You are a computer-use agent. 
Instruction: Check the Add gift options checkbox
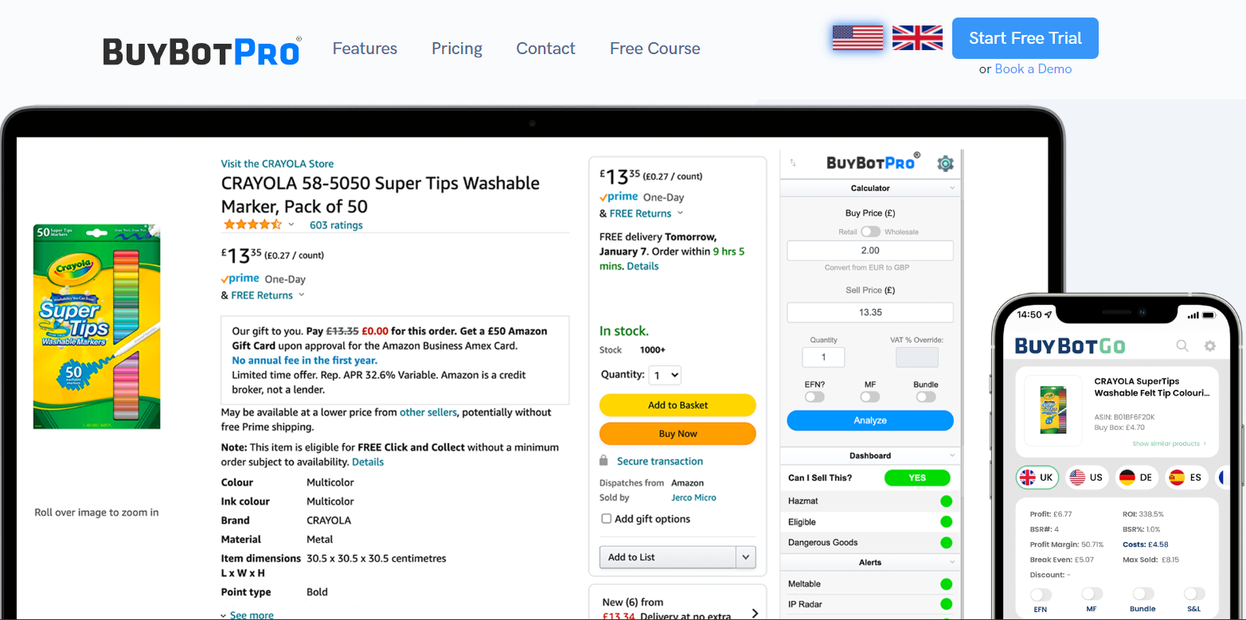point(607,519)
